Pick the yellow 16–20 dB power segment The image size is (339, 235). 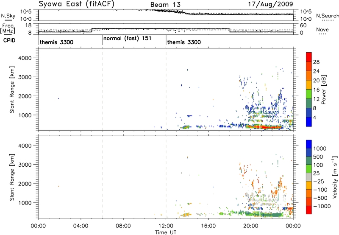[309, 85]
